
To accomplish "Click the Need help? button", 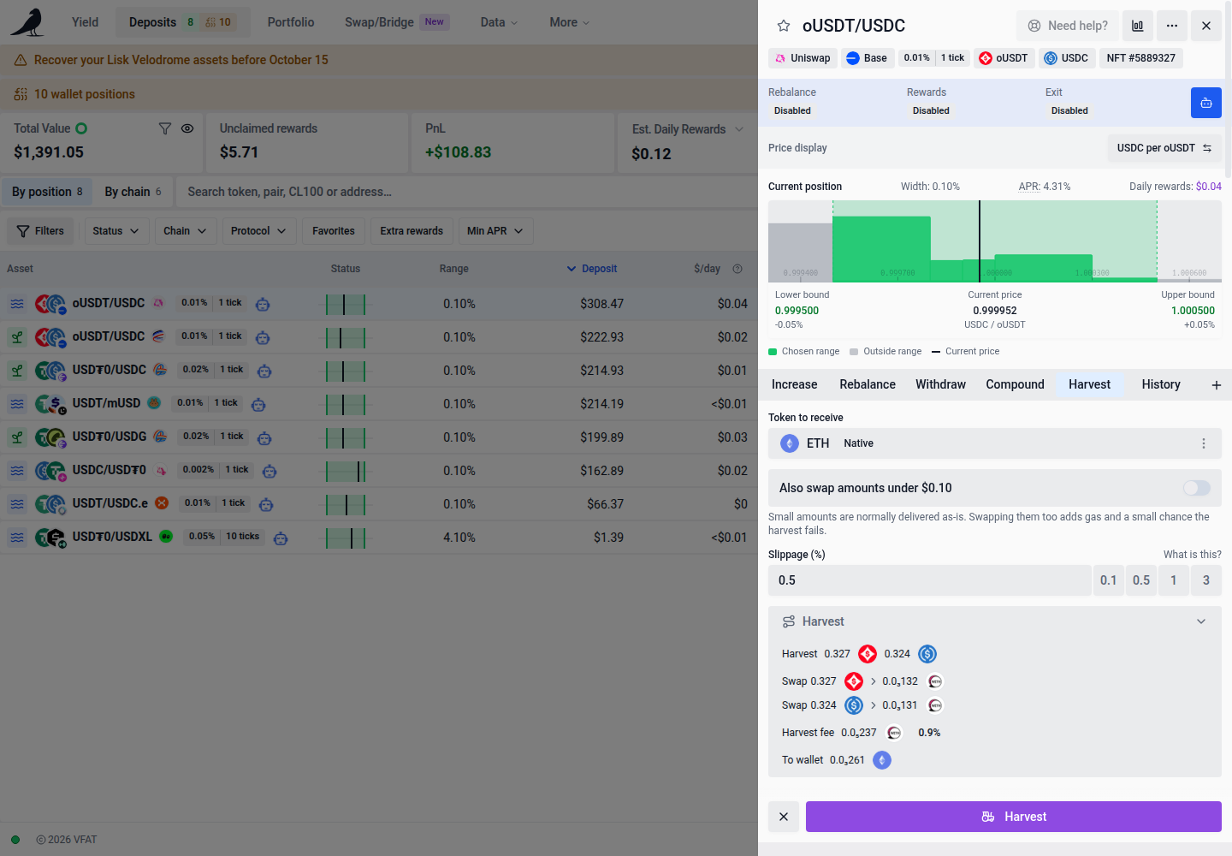I will [x=1068, y=26].
